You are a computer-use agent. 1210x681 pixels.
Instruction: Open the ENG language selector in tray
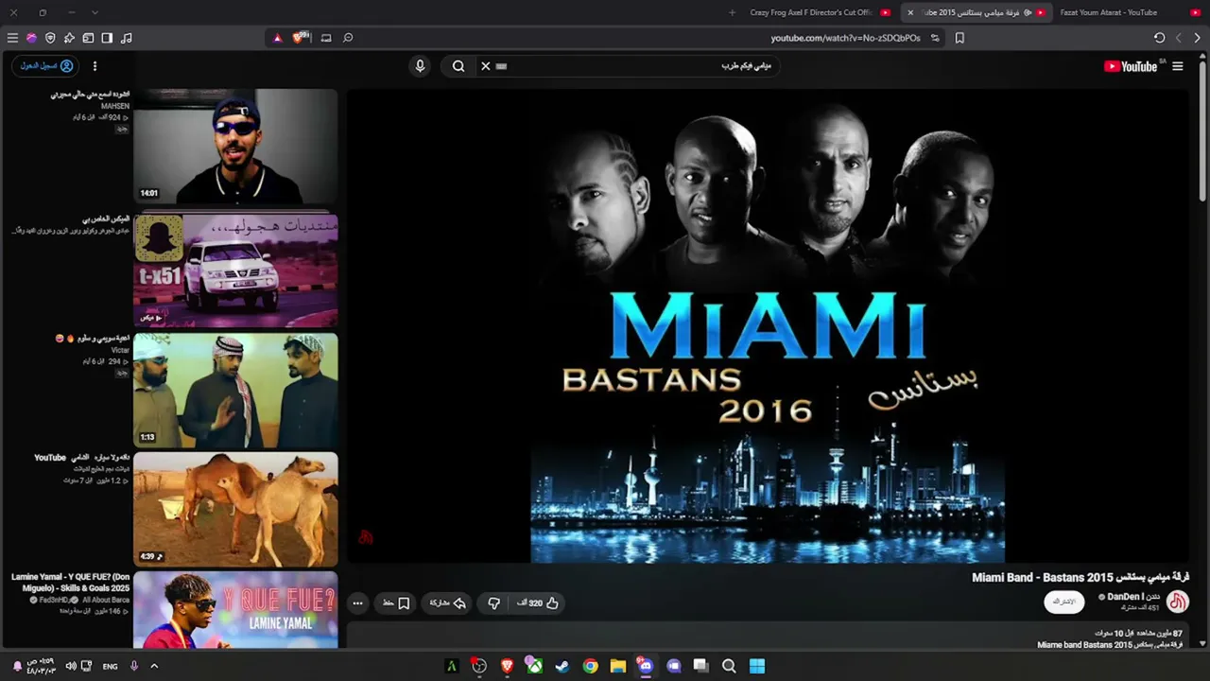click(x=111, y=666)
